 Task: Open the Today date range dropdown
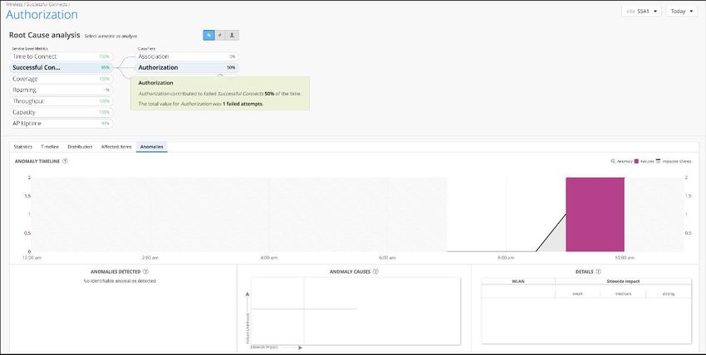click(x=682, y=12)
